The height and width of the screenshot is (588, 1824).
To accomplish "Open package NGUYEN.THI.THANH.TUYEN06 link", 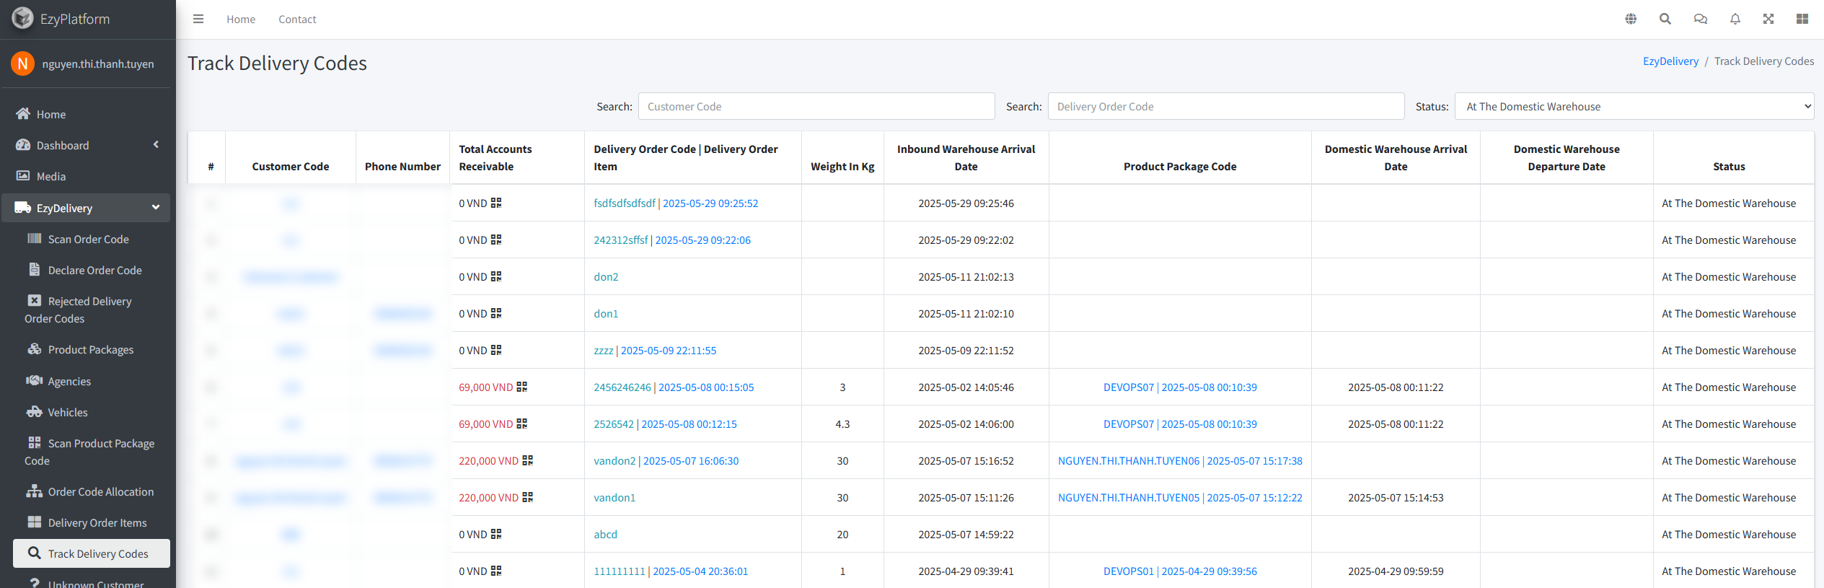I will (x=1180, y=461).
